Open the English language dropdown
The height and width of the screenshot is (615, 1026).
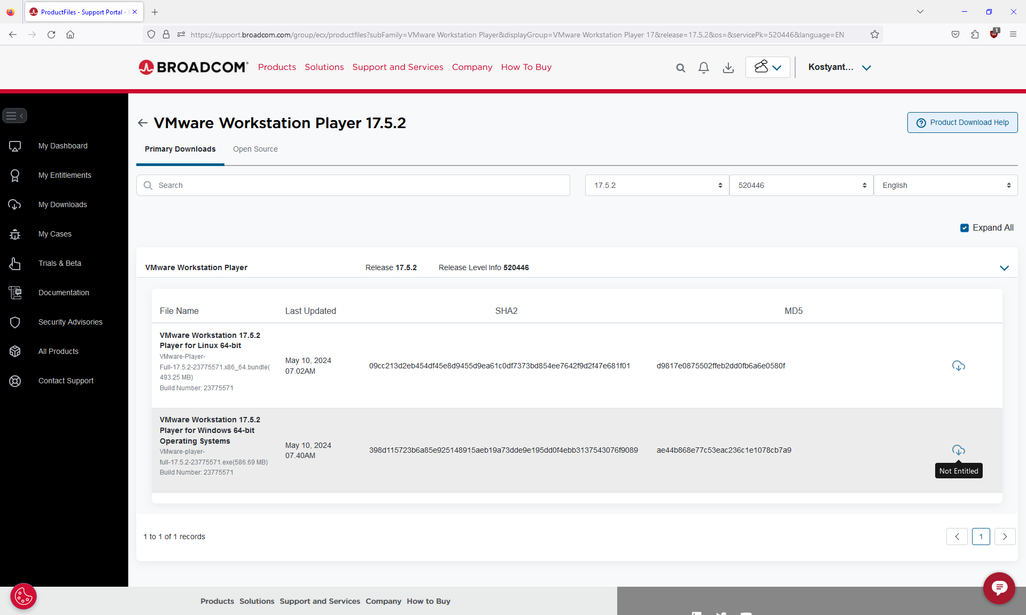coord(945,185)
